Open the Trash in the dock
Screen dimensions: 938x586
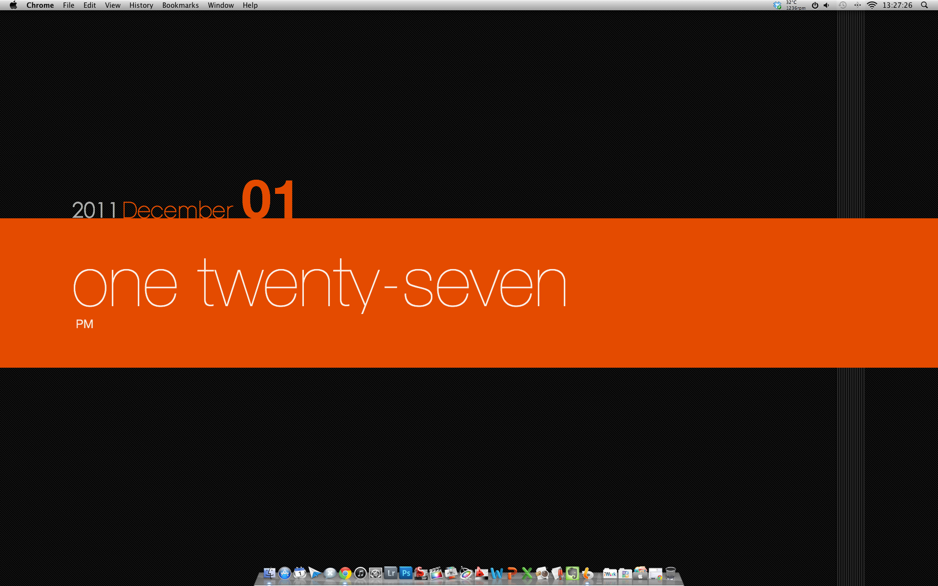671,573
